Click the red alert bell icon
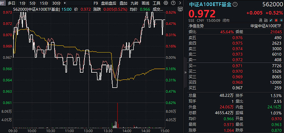This screenshot has width=284, height=133. (x=276, y=20)
